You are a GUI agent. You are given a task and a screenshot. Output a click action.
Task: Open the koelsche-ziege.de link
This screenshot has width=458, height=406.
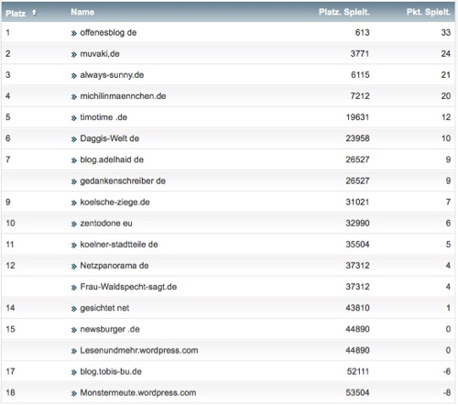click(x=114, y=203)
